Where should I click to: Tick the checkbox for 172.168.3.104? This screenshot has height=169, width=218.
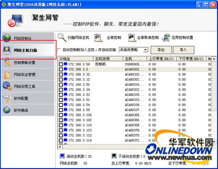pos(61,115)
